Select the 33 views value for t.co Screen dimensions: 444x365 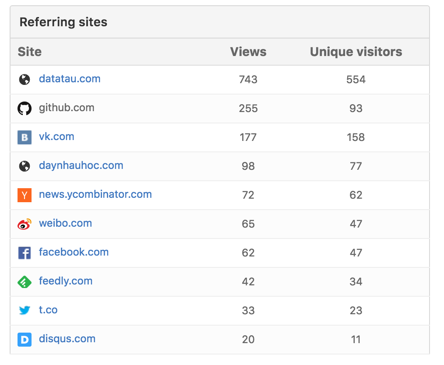(248, 310)
